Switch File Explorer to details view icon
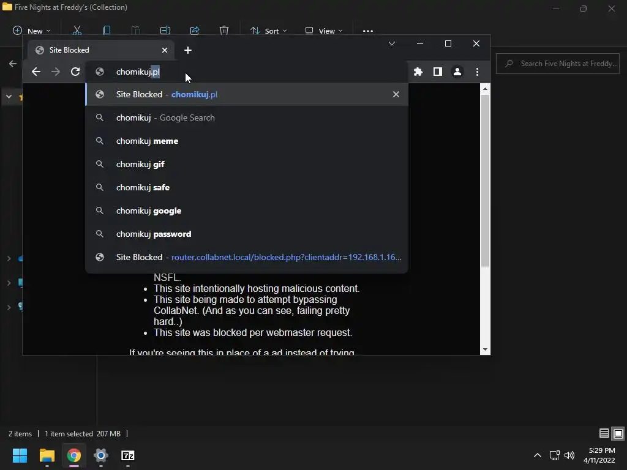Image resolution: width=627 pixels, height=470 pixels. pos(604,433)
